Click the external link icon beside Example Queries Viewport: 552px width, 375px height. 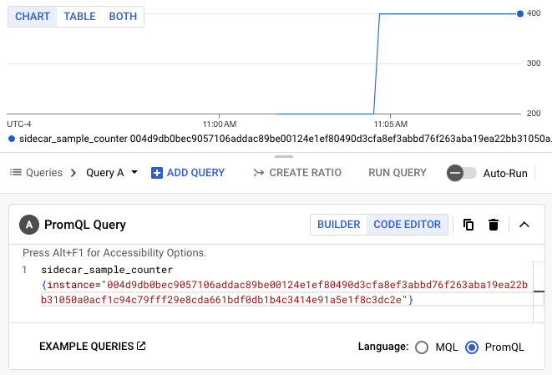(x=141, y=346)
